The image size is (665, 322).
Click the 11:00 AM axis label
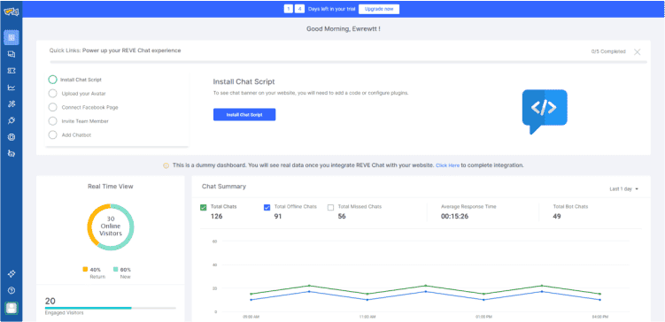pos(367,317)
